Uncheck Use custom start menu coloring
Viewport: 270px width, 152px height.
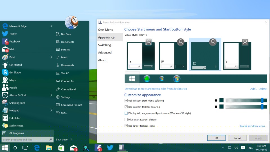click(126, 100)
